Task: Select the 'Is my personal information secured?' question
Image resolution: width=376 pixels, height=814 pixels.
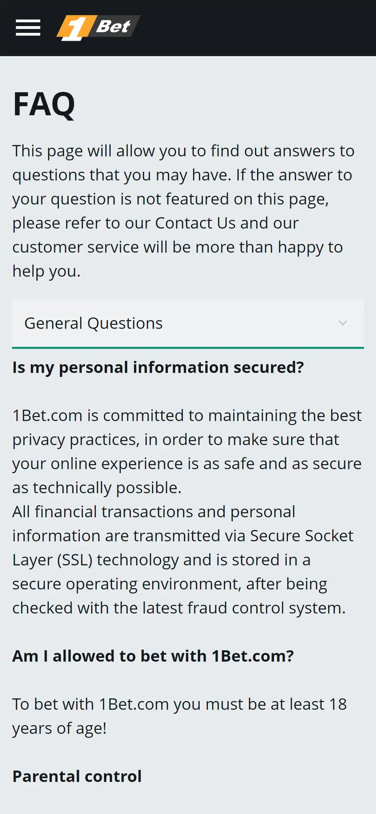Action: (x=158, y=368)
